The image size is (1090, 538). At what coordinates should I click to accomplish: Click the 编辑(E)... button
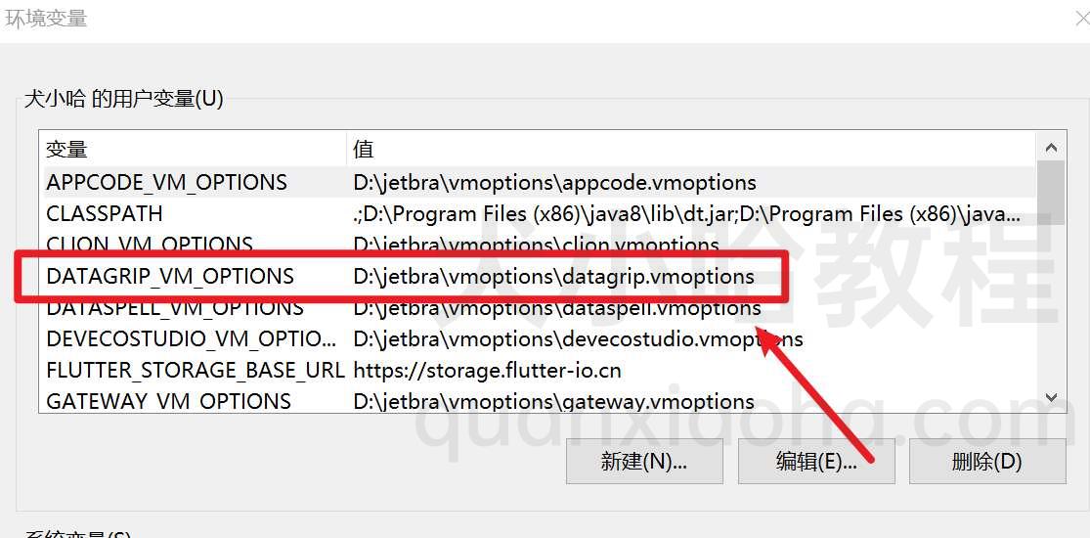[816, 461]
